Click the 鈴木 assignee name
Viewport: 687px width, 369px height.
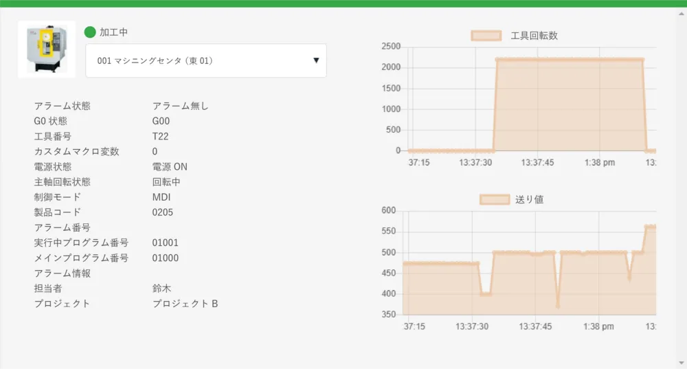click(162, 289)
